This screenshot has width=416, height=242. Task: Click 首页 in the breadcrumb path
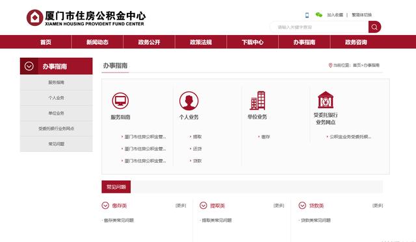[357, 65]
